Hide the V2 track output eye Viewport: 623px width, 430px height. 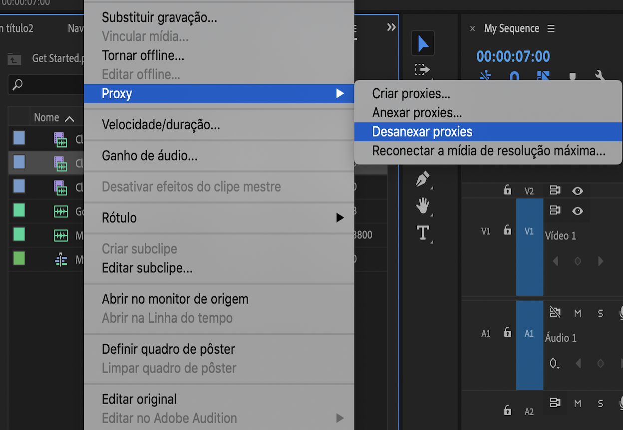point(578,191)
